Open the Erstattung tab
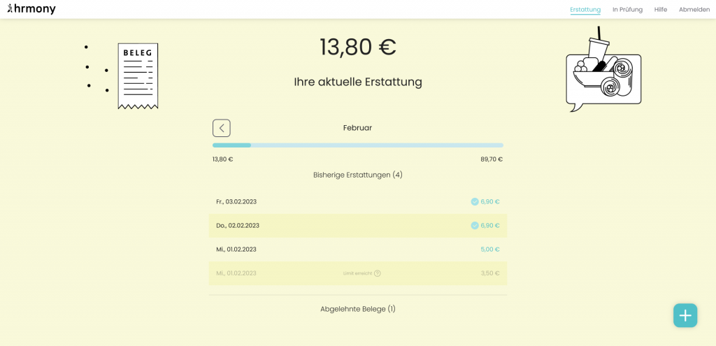The image size is (716, 346). pyautogui.click(x=585, y=10)
